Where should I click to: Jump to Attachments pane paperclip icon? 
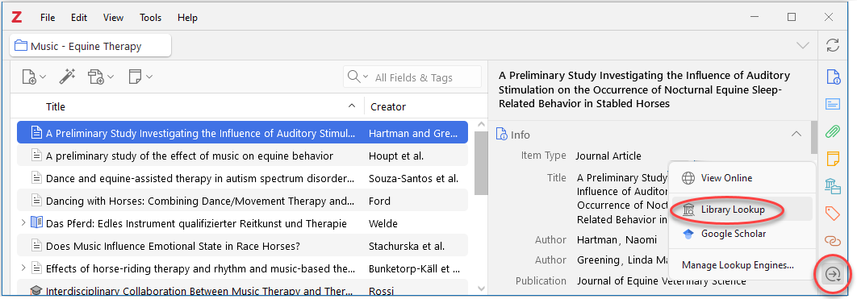click(833, 131)
